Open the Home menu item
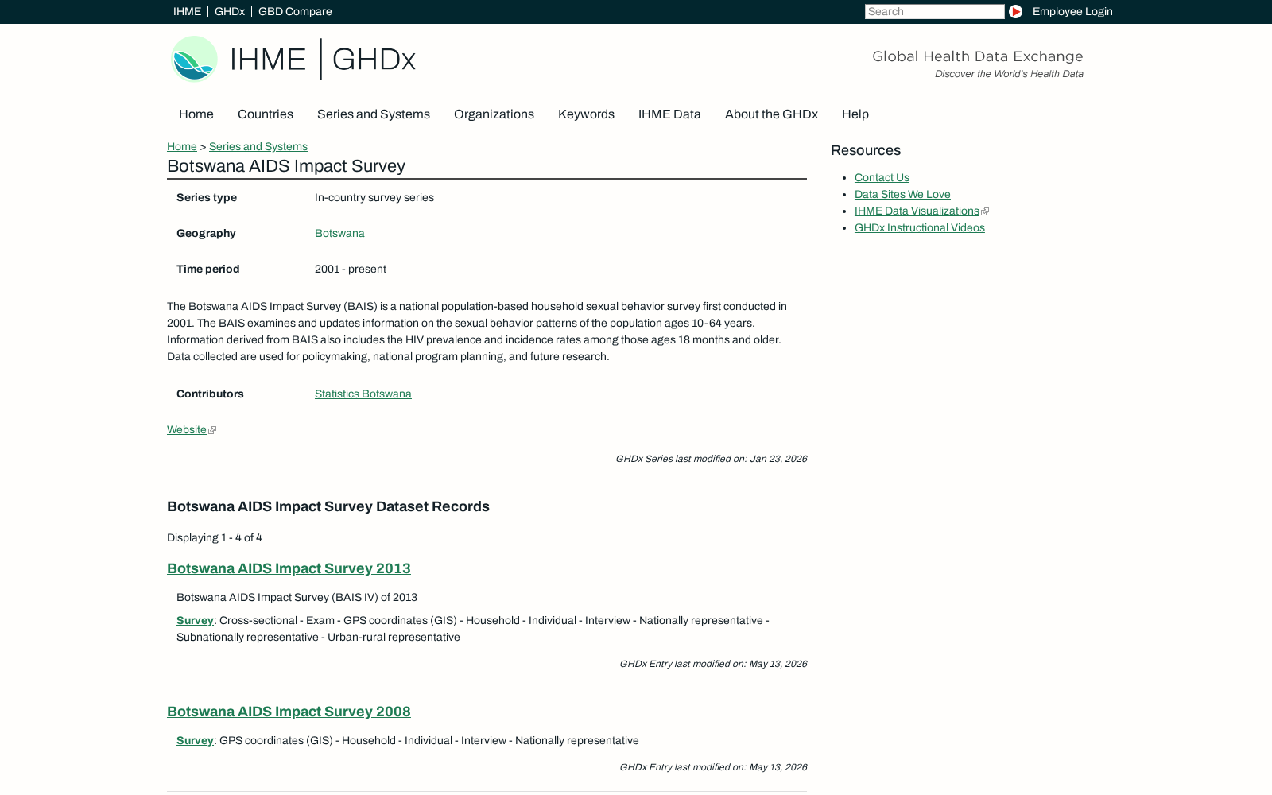1272x795 pixels. 196,114
